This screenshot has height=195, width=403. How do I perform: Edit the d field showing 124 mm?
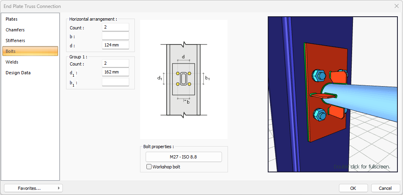[x=115, y=45]
